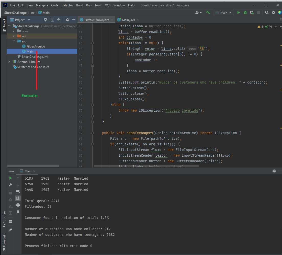This screenshot has width=282, height=255.
Task: Run the Main configuration with the green play icon
Action: coord(239,13)
